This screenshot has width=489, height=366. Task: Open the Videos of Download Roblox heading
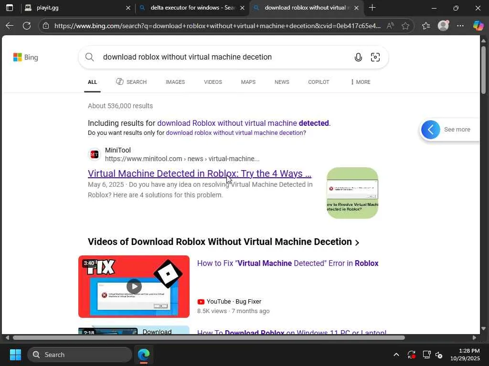pos(223,242)
